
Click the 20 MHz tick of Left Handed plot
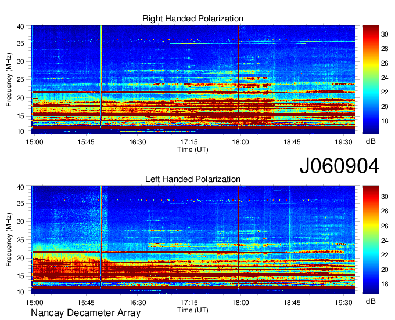pos(21,258)
